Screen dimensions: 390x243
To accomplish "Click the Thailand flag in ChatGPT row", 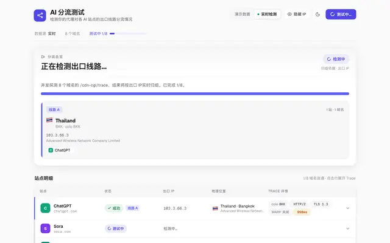I will pyautogui.click(x=215, y=208).
